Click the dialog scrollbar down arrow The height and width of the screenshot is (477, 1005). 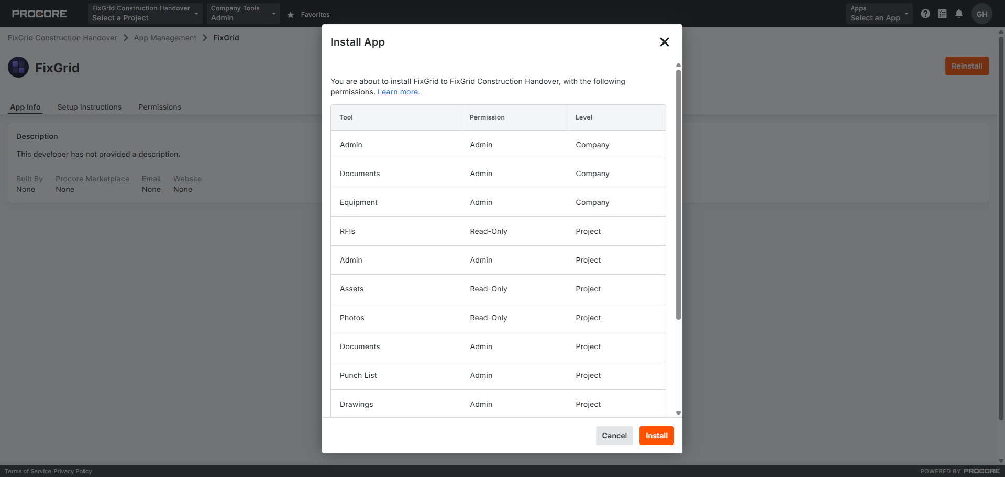click(678, 414)
